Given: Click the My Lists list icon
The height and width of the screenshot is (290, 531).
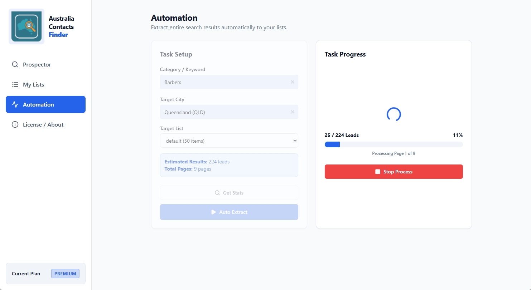Looking at the screenshot, I should point(15,84).
